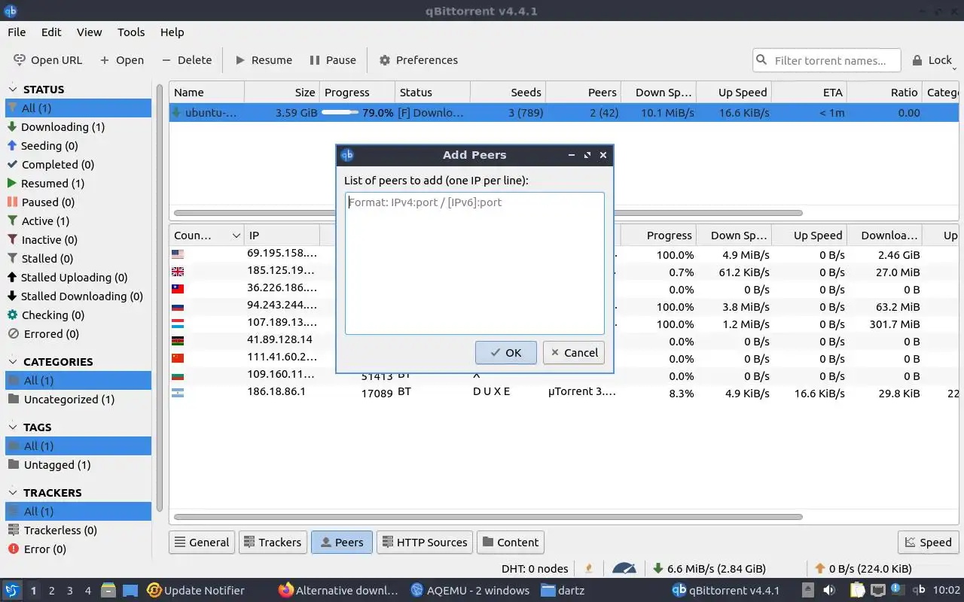
Task: Click the qBittorrent title bar logo
Action: pos(11,11)
